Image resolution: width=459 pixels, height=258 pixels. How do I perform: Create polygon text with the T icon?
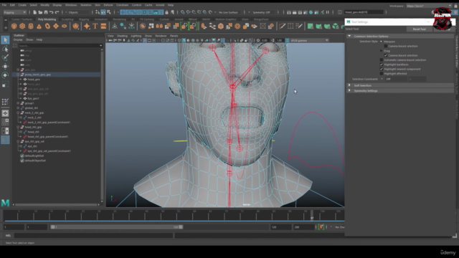(x=95, y=27)
